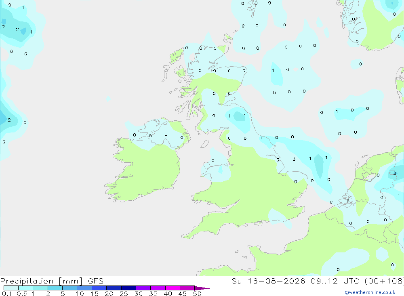This screenshot has height=296, width=404.
Task: Select the 5 to 10 mm legend swatch
Action: 70,288
